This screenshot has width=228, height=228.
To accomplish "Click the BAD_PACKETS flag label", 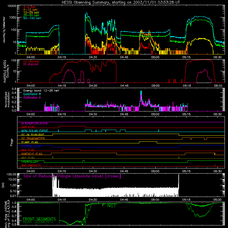I will pyautogui.click(x=31, y=166).
